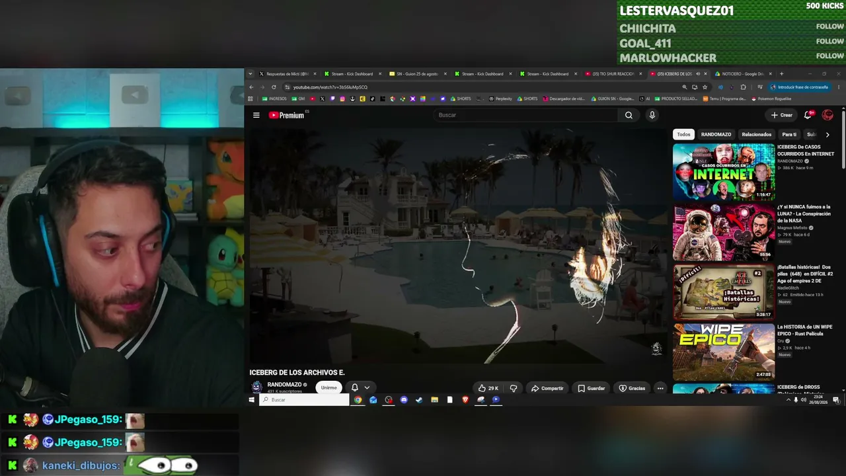The height and width of the screenshot is (476, 846).
Task: Open Windows Start menu
Action: pyautogui.click(x=252, y=400)
